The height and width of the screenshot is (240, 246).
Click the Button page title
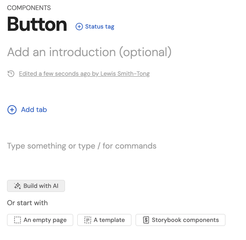click(x=37, y=25)
